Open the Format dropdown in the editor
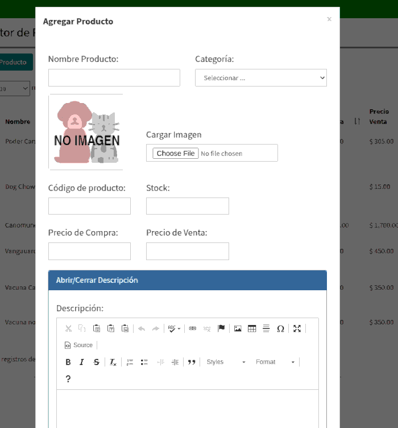Viewport: 398px width, 428px height. (x=275, y=362)
